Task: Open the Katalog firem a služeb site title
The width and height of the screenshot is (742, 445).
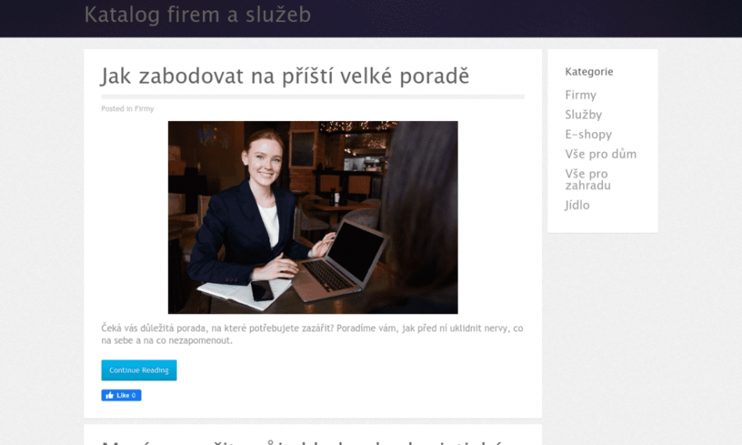Action: coord(198,15)
